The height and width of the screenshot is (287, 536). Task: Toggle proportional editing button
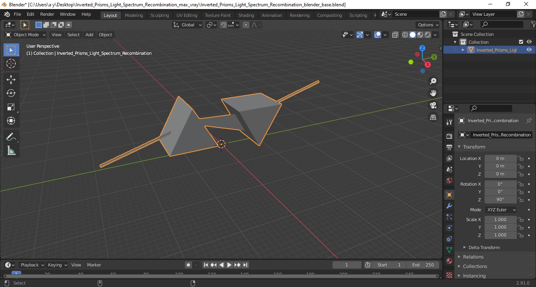coord(246,25)
